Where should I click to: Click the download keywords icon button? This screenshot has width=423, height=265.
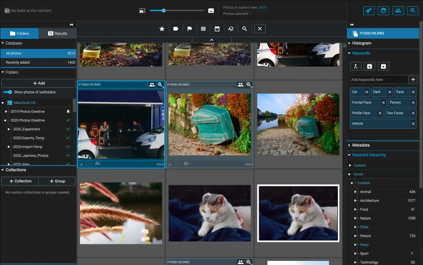pyautogui.click(x=383, y=67)
